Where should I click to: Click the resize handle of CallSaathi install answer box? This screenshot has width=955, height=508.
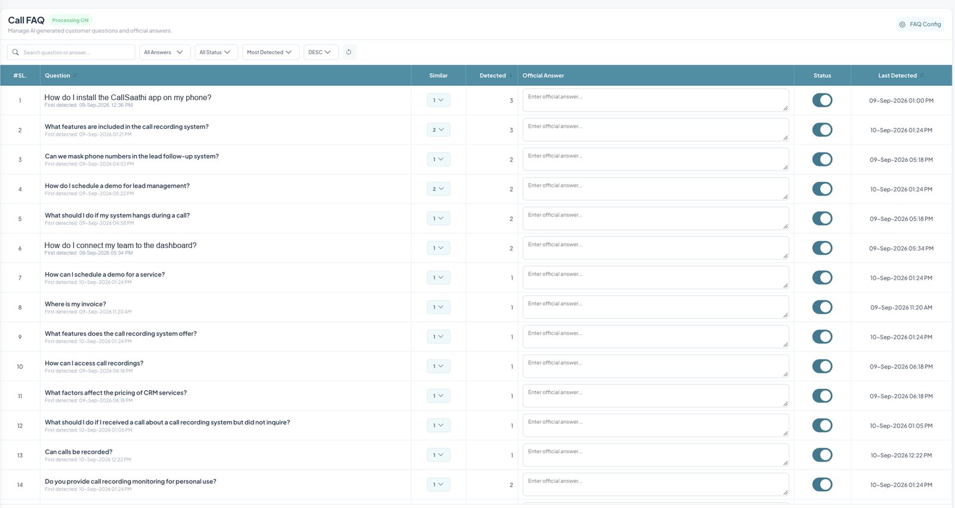[785, 109]
